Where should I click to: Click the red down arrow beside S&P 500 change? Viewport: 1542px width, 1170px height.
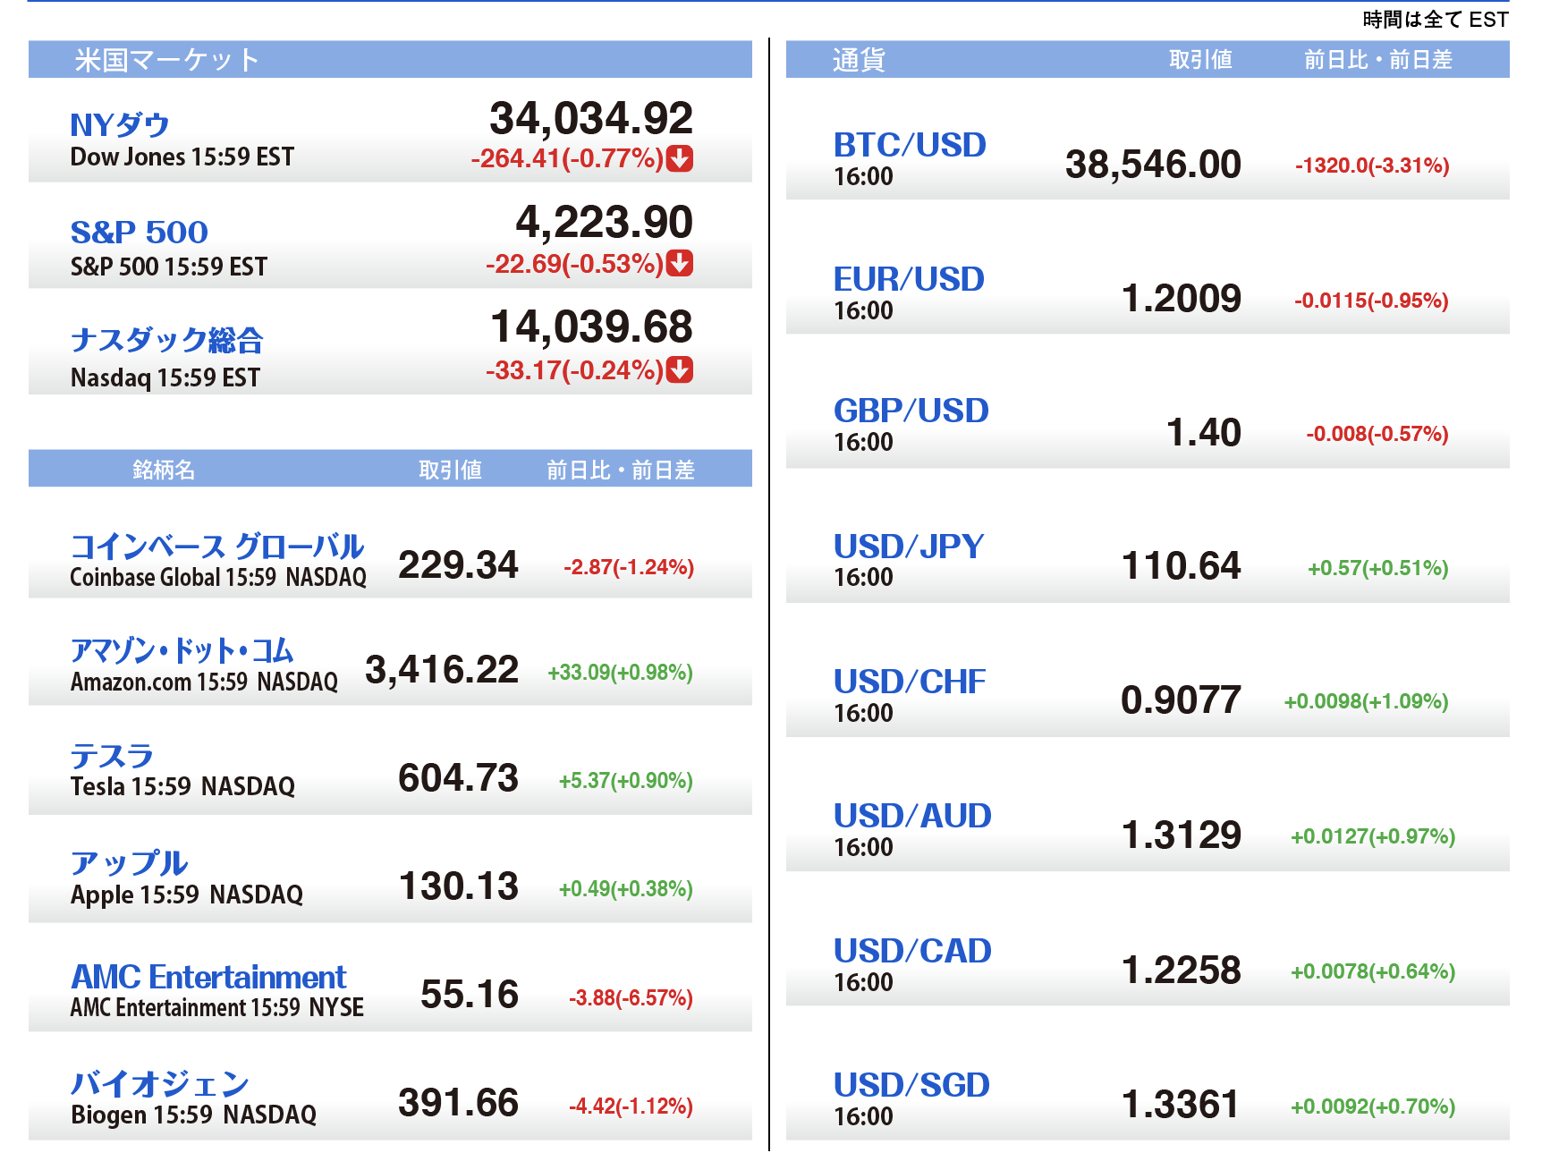[x=680, y=263]
